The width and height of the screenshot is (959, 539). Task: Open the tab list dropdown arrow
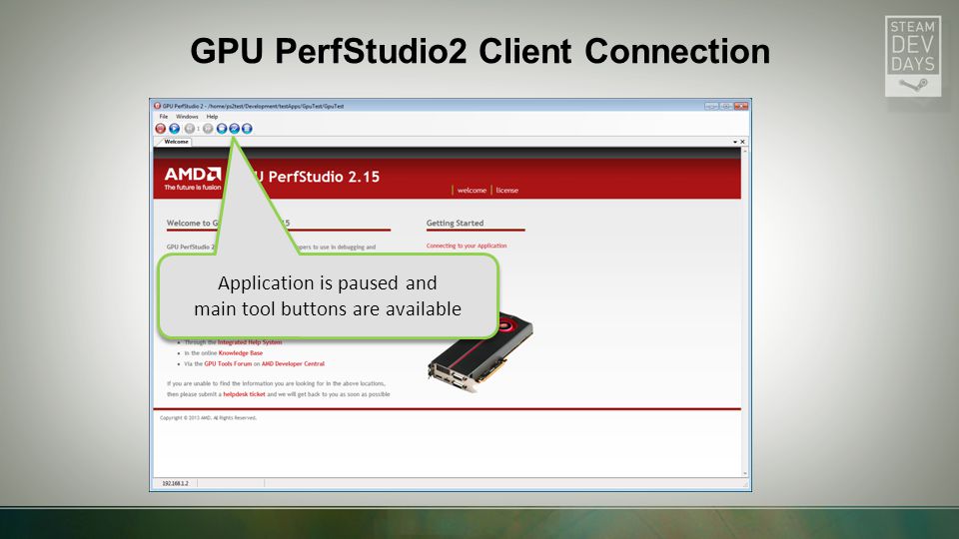[734, 142]
